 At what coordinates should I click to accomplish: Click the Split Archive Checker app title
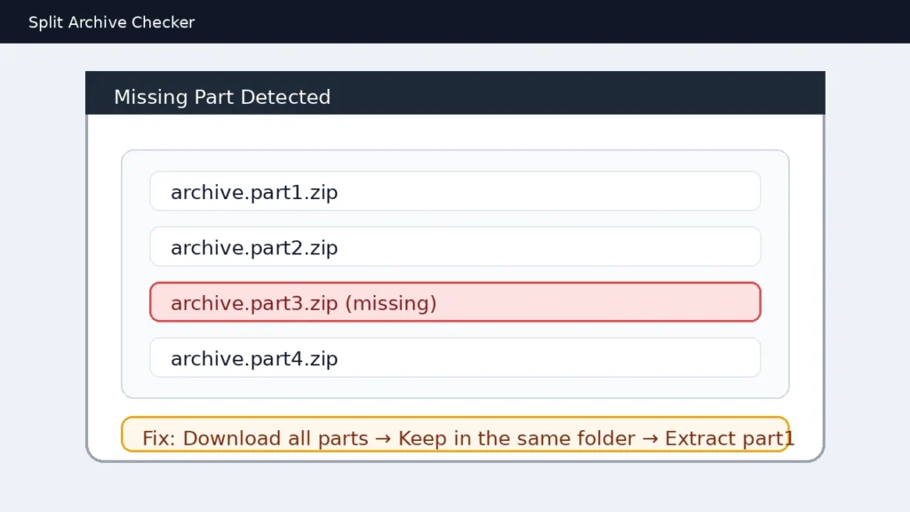(111, 22)
